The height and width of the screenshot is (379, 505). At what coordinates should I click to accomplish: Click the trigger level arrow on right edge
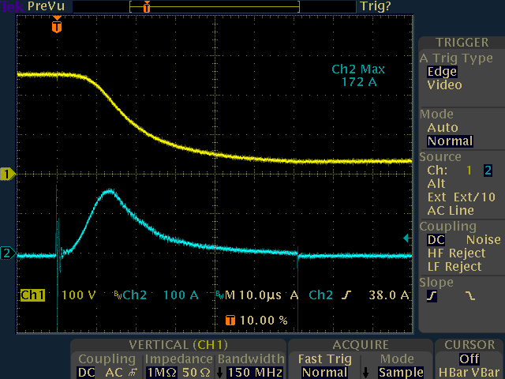pos(406,238)
